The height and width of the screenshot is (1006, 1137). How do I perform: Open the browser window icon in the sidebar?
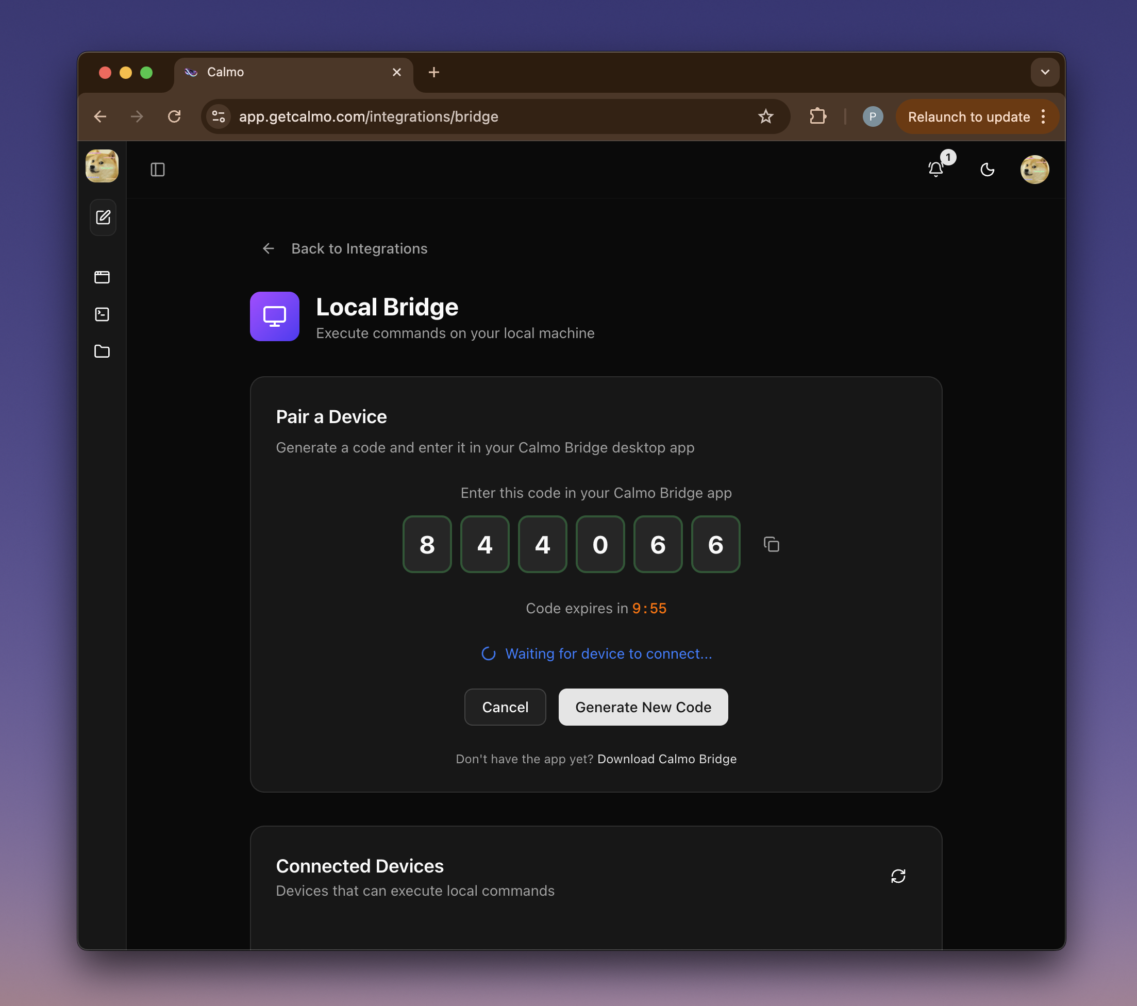(103, 277)
